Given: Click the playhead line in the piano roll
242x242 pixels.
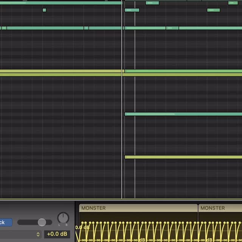Looking at the screenshot, I should pyautogui.click(x=122, y=99).
